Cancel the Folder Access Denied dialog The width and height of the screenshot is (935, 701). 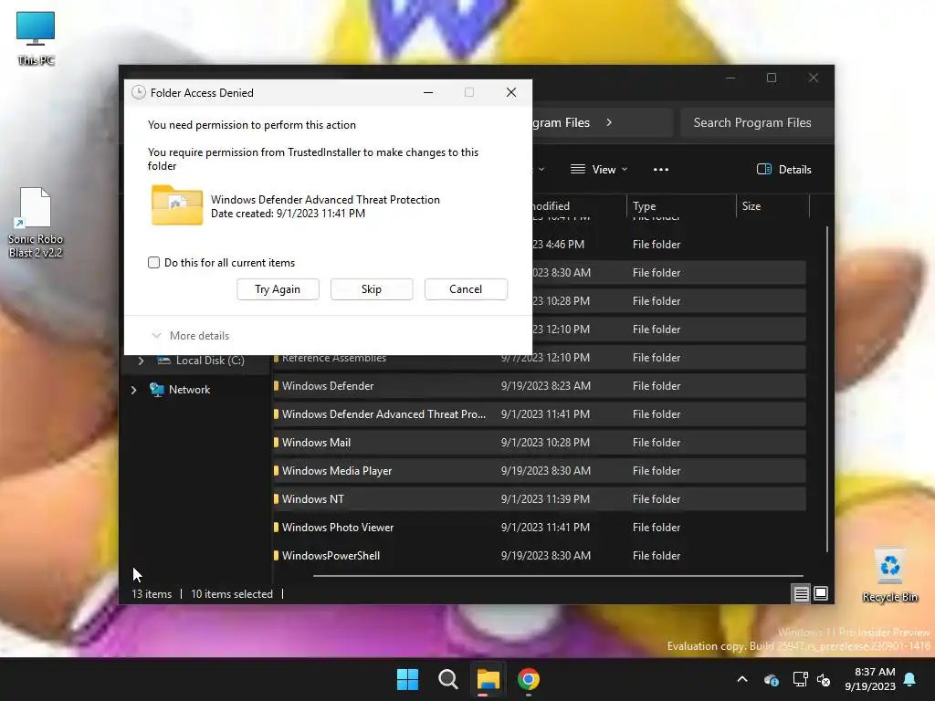click(466, 289)
